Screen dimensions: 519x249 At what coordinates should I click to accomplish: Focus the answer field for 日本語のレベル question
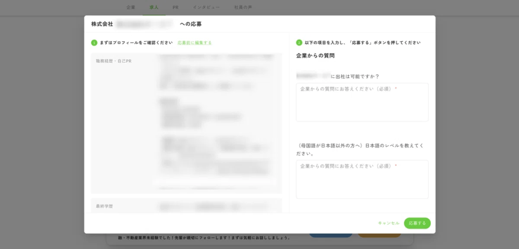(x=362, y=179)
